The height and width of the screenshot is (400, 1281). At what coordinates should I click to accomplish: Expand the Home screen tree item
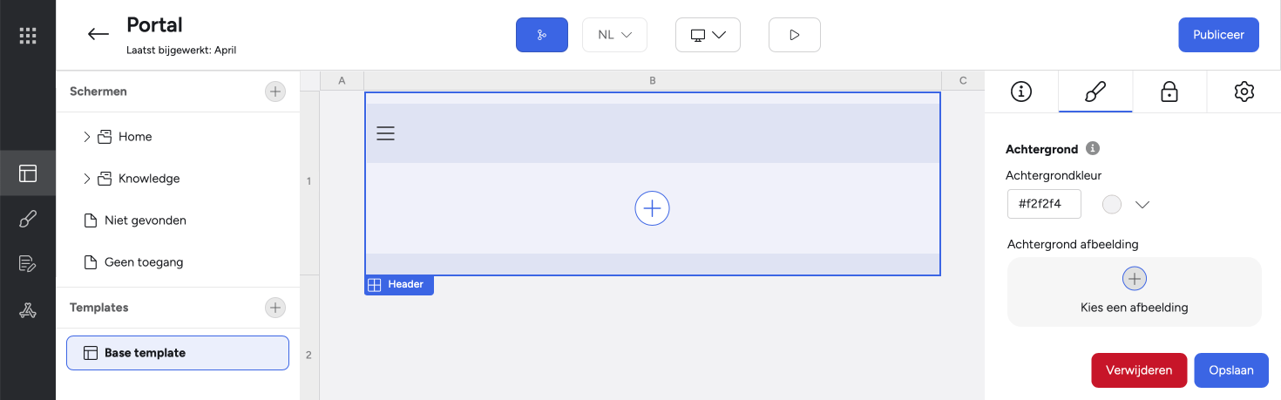point(86,137)
